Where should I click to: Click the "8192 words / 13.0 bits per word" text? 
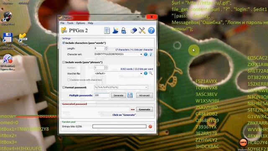(137, 69)
